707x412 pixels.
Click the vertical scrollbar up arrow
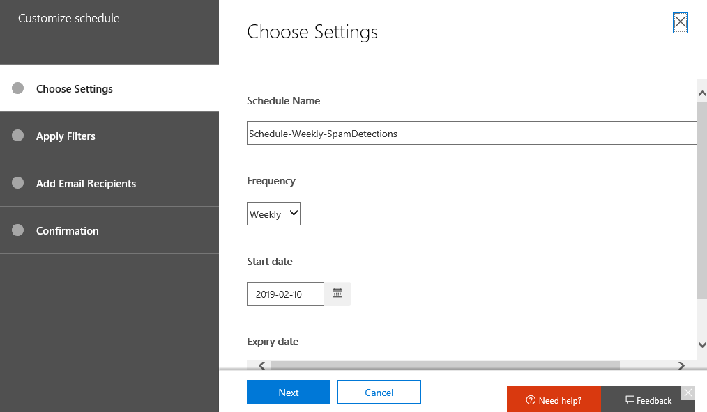point(701,91)
